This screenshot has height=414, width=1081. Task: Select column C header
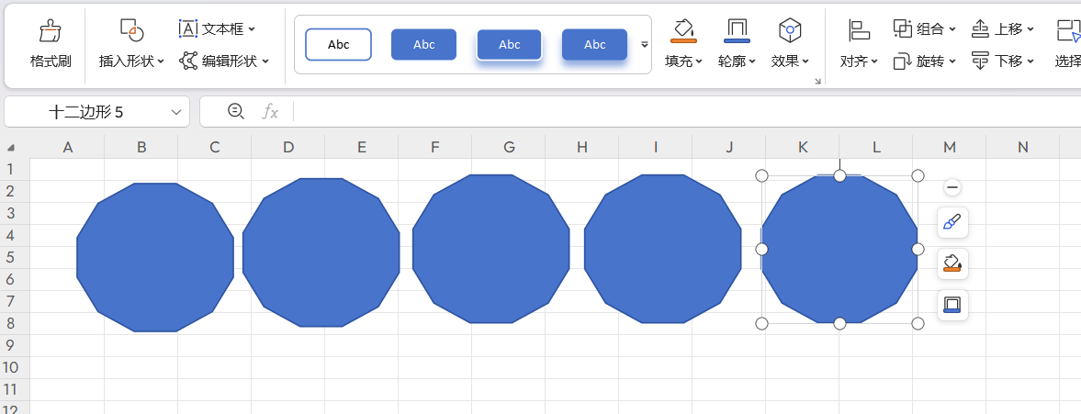(214, 147)
